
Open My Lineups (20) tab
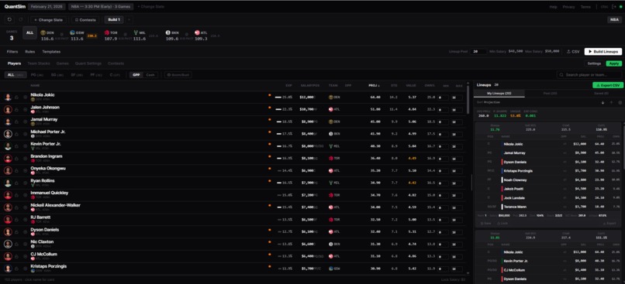[x=499, y=93]
